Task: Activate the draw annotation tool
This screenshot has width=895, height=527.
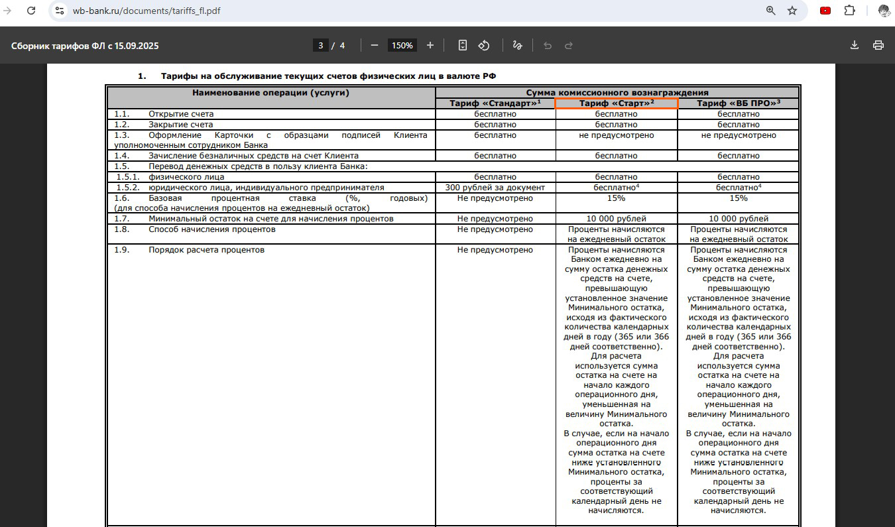Action: (x=517, y=45)
